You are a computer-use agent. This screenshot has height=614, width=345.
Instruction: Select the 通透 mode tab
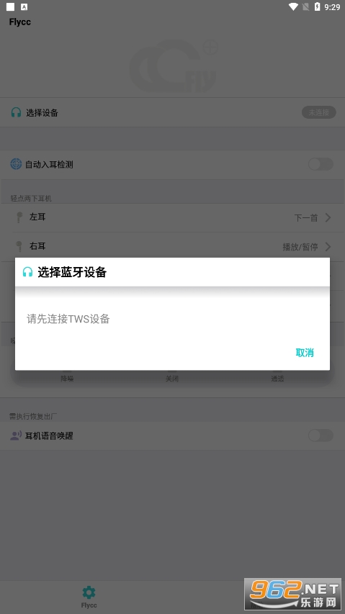(277, 379)
